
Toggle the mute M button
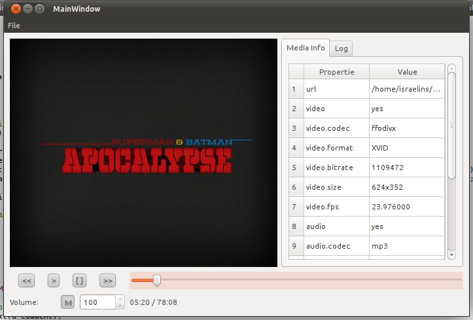click(68, 302)
